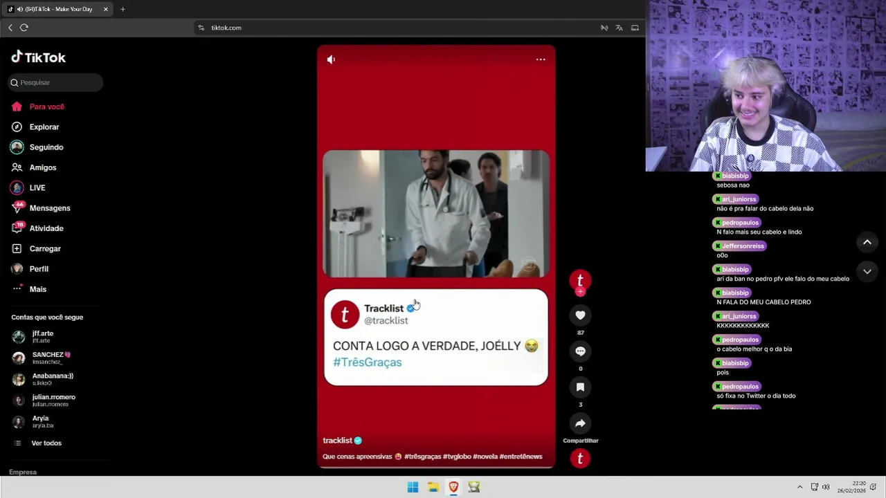Image resolution: width=886 pixels, height=498 pixels.
Task: Open the site settings icon in address bar
Action: pos(201,28)
